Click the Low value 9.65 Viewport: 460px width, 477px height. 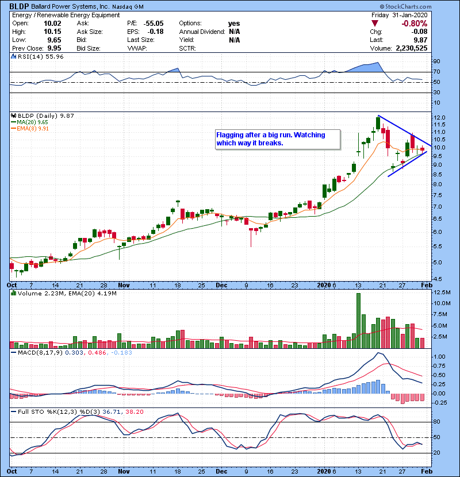[x=54, y=40]
